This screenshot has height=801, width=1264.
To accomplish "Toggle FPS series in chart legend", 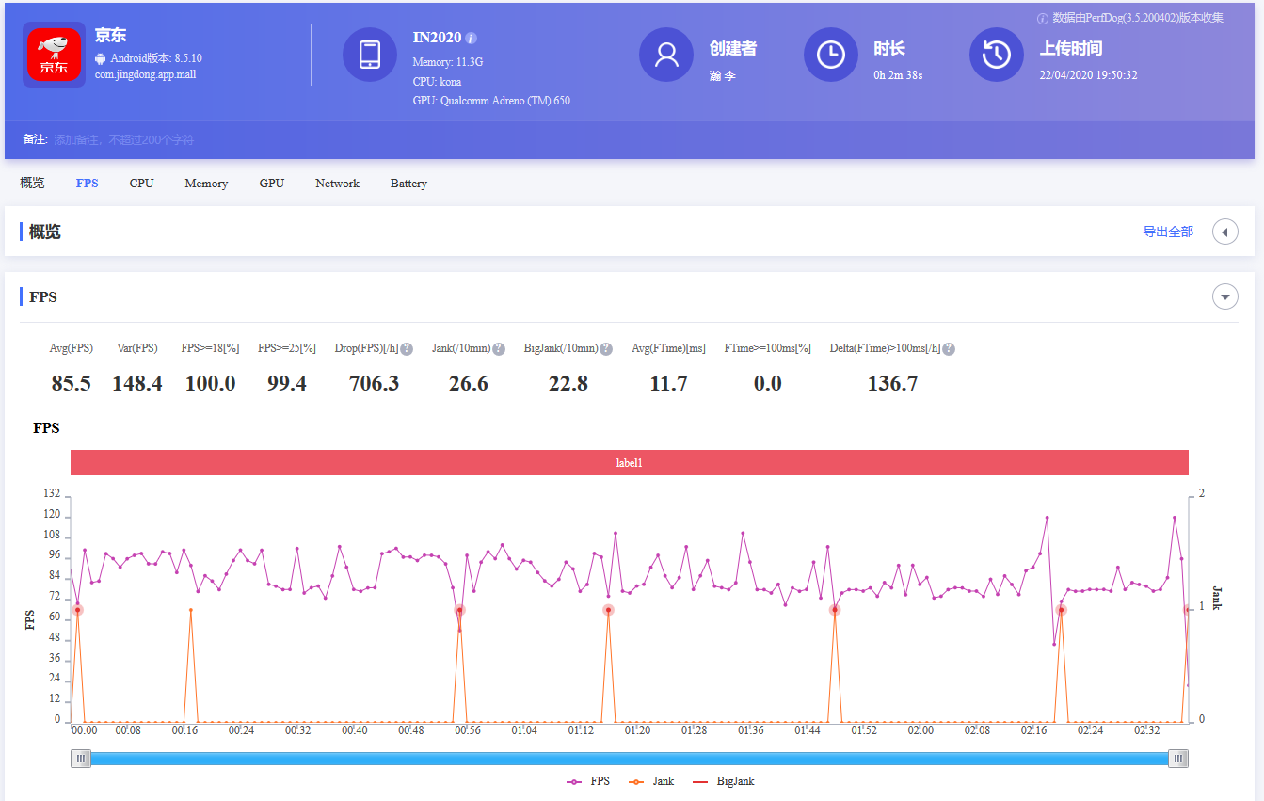I will click(588, 781).
